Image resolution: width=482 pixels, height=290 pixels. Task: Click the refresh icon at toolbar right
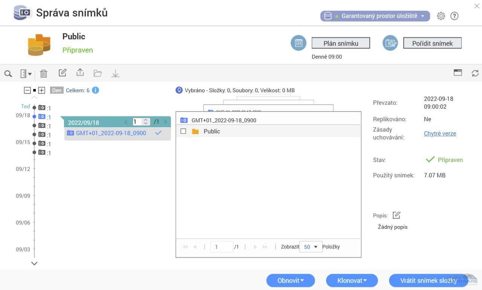(x=475, y=73)
